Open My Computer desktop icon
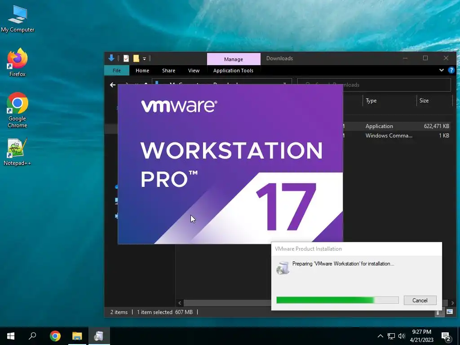460x345 pixels. click(x=18, y=19)
